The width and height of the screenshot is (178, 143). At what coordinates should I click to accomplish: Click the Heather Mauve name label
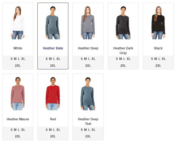pos(18,119)
